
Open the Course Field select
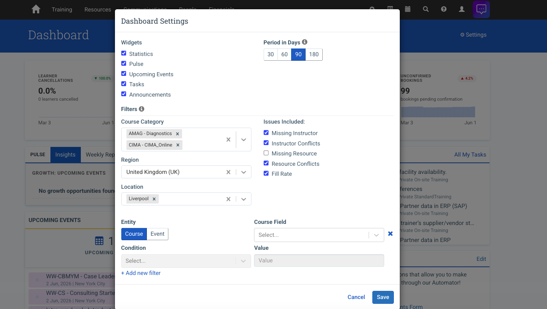319,235
